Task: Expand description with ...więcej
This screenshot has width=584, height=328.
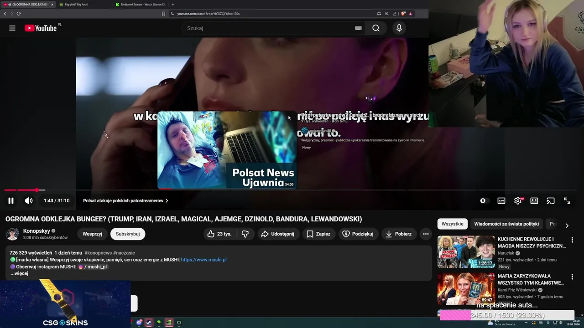Action: (19, 273)
